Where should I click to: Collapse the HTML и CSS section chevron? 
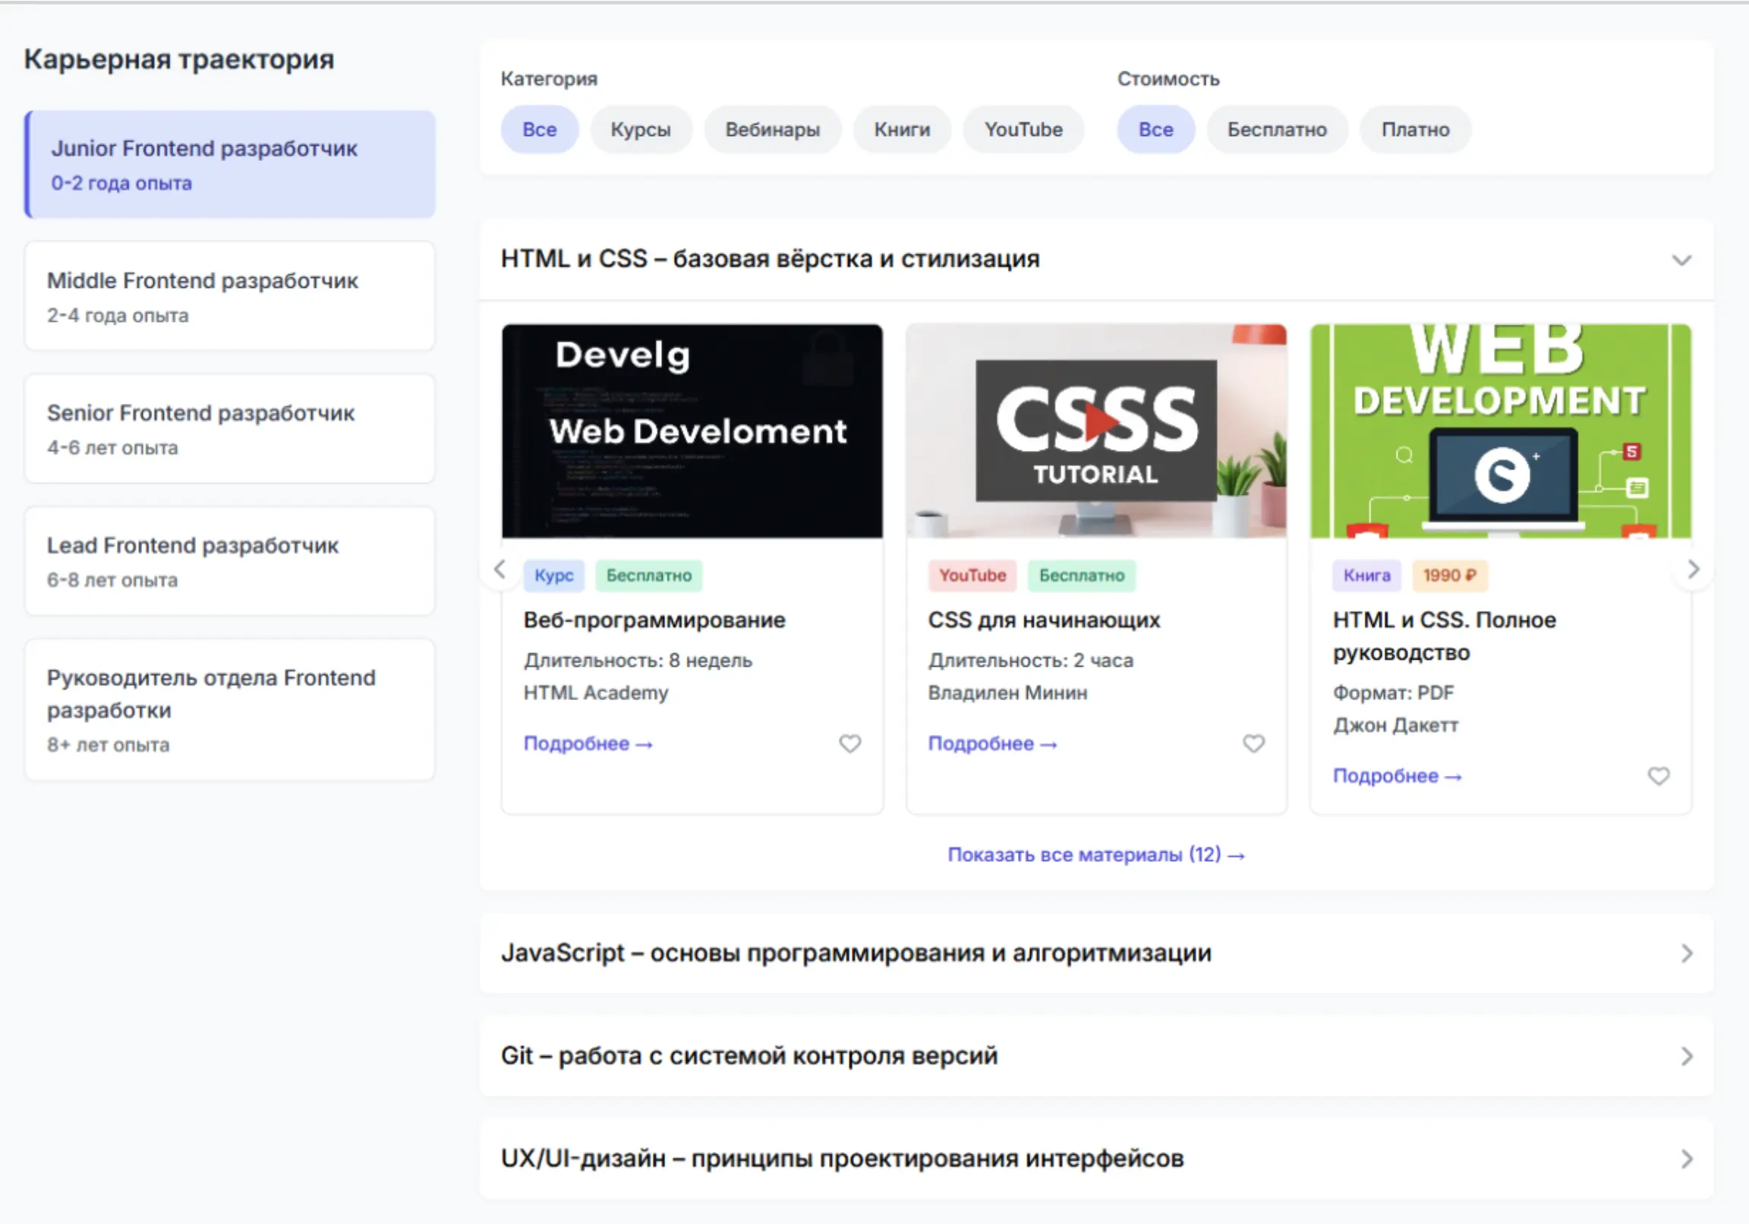[1681, 260]
